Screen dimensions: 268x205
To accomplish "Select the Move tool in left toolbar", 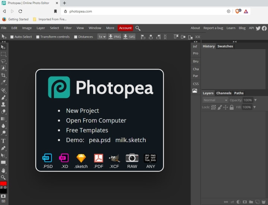I will pos(3,47).
